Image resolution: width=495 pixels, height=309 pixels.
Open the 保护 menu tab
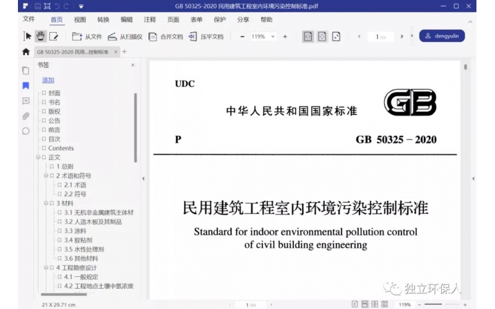tap(220, 20)
